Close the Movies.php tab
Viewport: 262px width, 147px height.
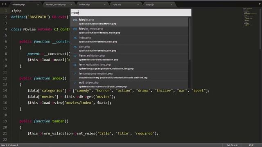38,4
